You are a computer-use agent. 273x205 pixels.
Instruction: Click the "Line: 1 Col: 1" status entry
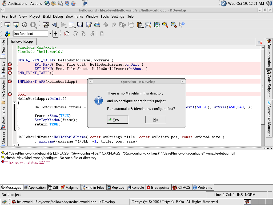pos(224,195)
